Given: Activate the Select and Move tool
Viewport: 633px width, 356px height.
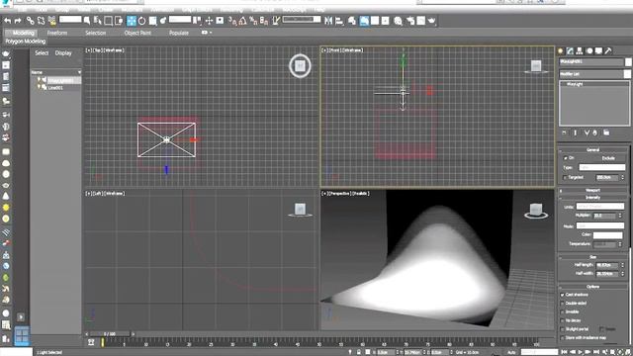Looking at the screenshot, I should [132, 21].
